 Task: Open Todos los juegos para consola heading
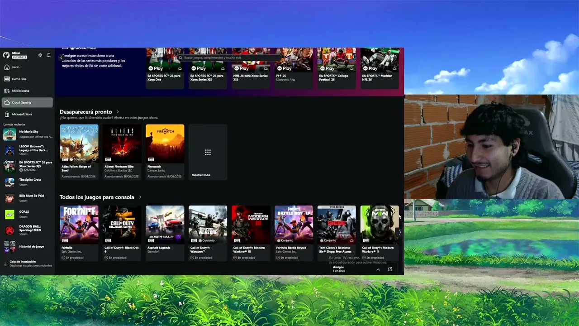coord(97,197)
